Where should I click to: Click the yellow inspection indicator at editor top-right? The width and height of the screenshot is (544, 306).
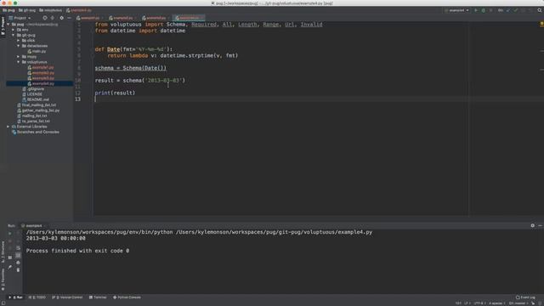[x=541, y=24]
